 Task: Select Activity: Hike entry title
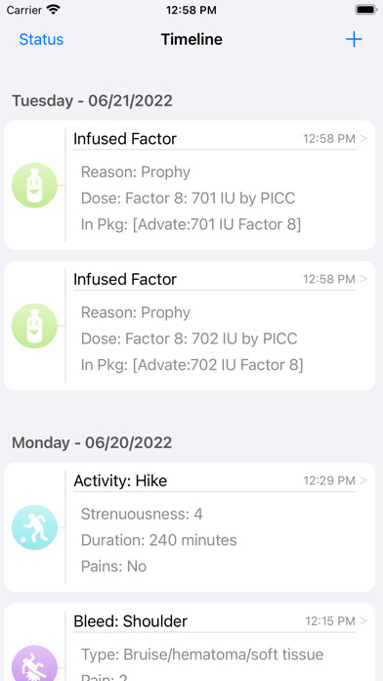coord(120,480)
